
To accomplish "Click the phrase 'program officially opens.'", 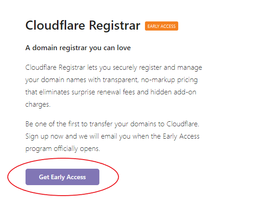I will coord(63,149).
